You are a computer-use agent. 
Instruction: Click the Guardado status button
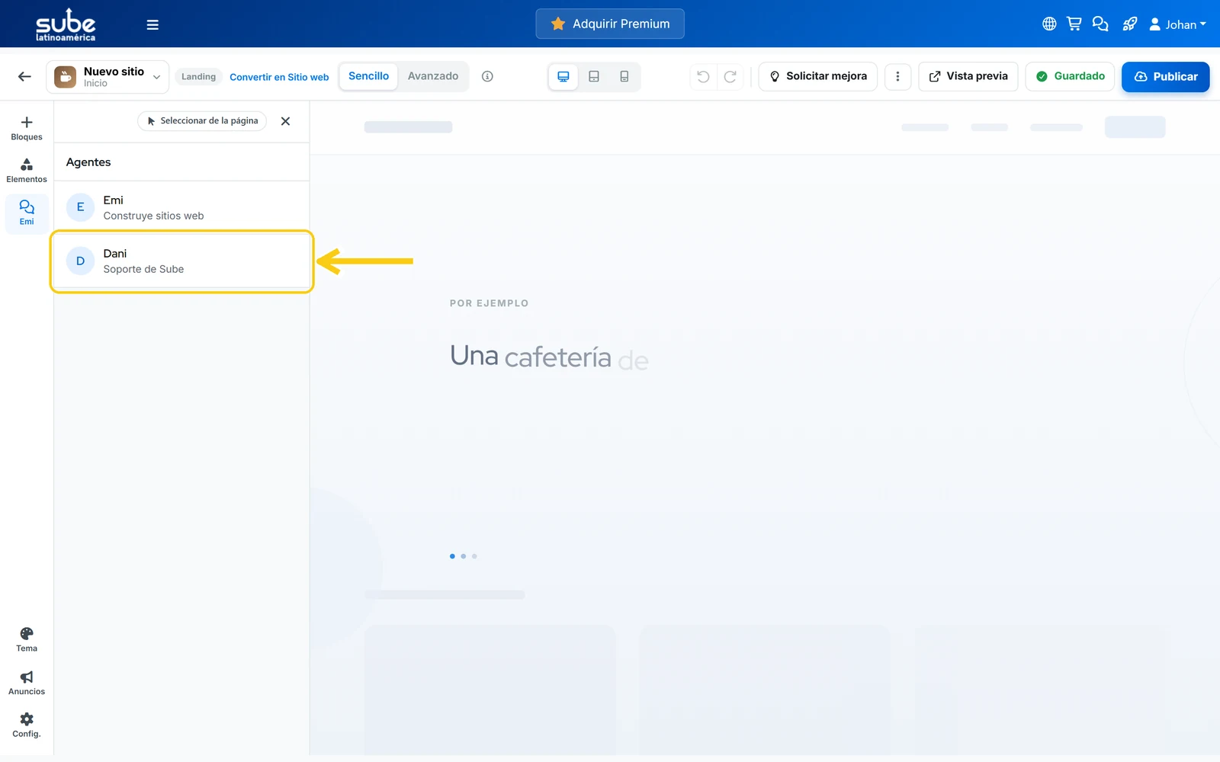(1071, 76)
